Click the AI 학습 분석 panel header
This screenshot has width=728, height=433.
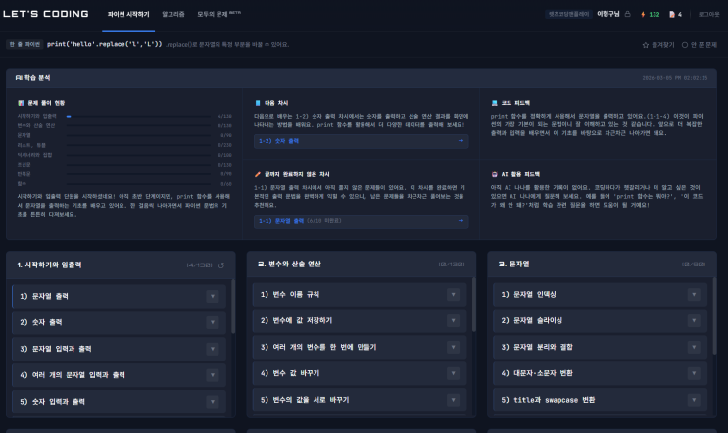(x=362, y=78)
